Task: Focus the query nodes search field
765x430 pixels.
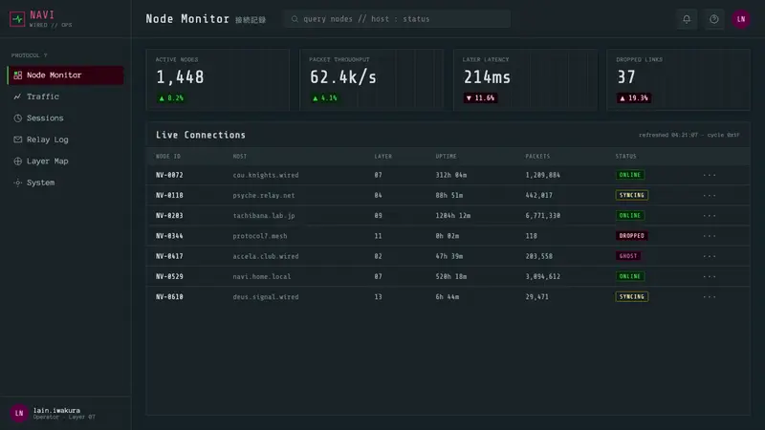Action: 397,19
